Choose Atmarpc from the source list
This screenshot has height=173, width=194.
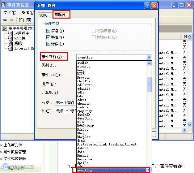tap(112, 67)
